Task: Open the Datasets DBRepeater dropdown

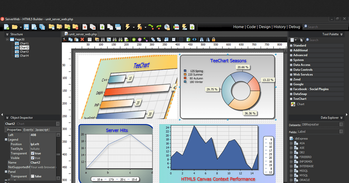Action: point(341,124)
